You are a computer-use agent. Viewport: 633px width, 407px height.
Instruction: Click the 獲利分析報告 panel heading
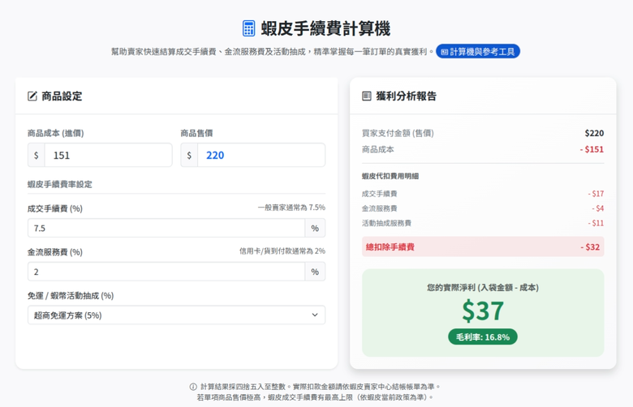coord(406,96)
